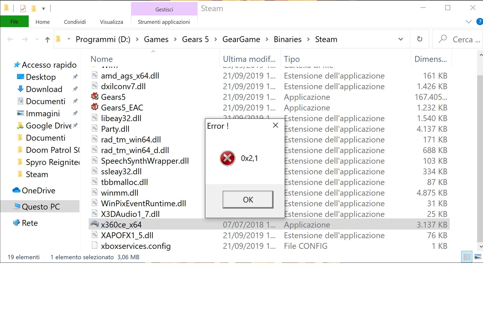Sort by Dimensione column
The width and height of the screenshot is (483, 319).
[x=430, y=59]
